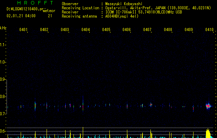Image resolution: width=217 pixels, height=138 pixels.
Task: Click the HROFFT title text
Action: point(35,3)
